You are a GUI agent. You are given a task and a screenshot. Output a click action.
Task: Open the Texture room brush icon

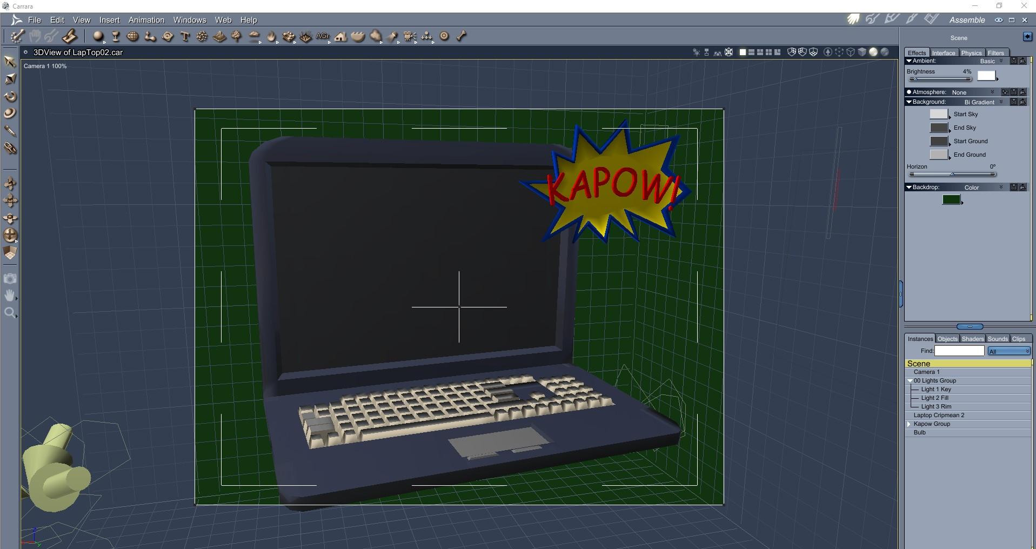tap(912, 19)
